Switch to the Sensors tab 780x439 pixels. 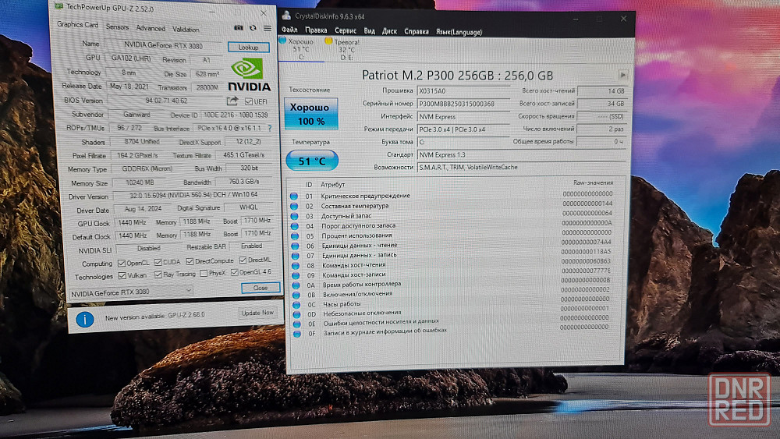(118, 27)
